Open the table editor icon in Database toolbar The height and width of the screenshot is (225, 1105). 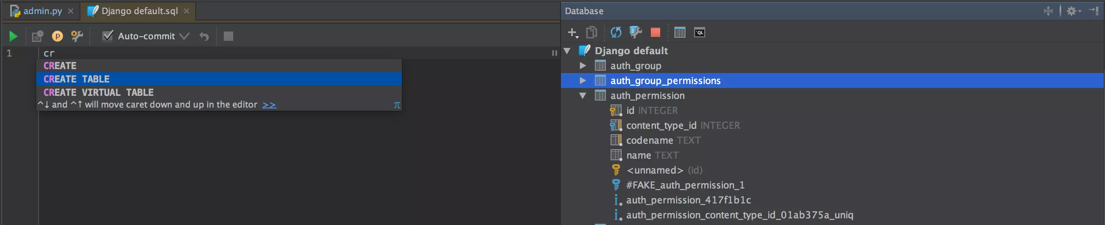[x=680, y=33]
